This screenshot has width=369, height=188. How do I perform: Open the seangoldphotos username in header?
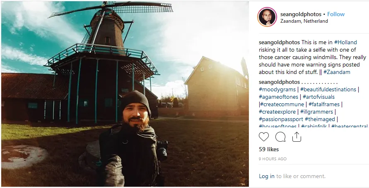[301, 14]
